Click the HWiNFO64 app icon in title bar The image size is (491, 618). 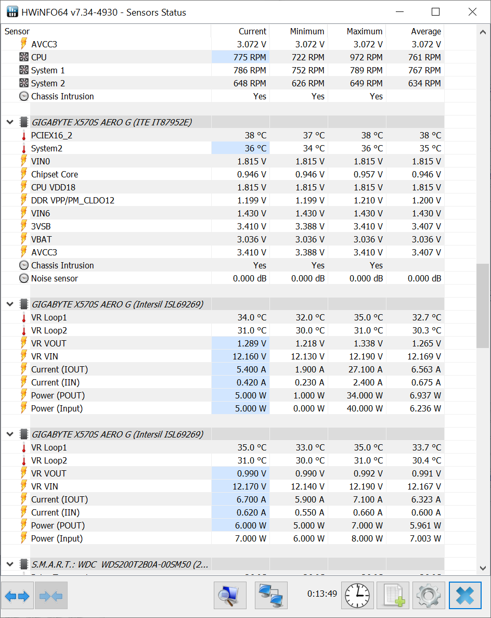click(12, 12)
